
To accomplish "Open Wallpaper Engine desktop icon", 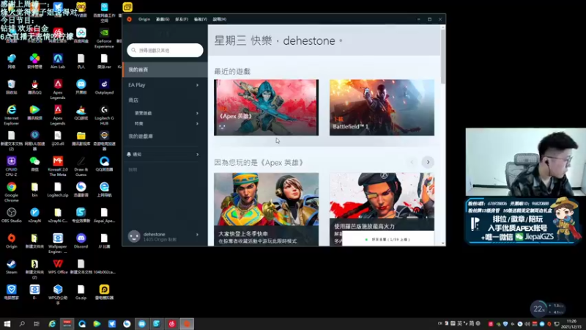I will click(58, 243).
